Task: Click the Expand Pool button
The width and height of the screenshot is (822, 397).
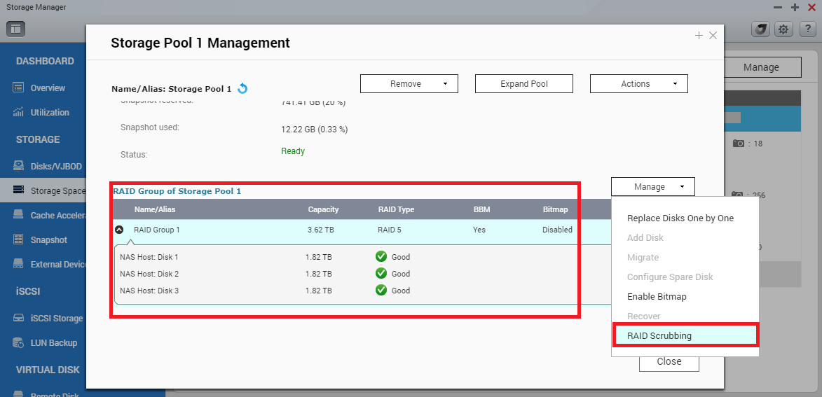Action: pos(523,84)
